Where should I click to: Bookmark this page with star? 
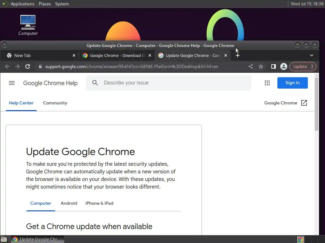(x=261, y=66)
